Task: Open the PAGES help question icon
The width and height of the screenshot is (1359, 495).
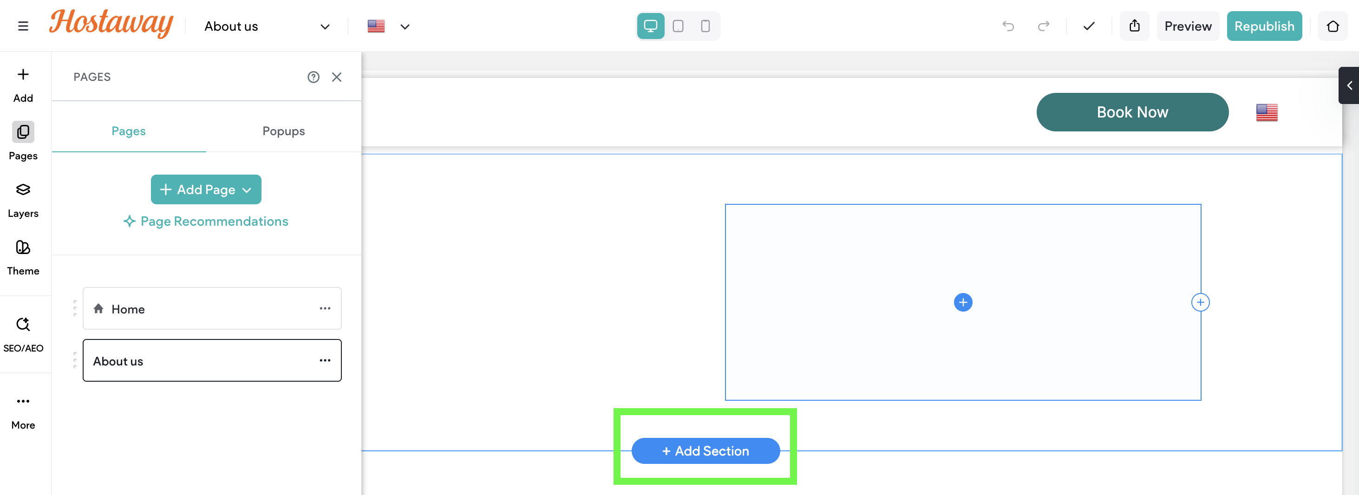Action: (x=314, y=77)
